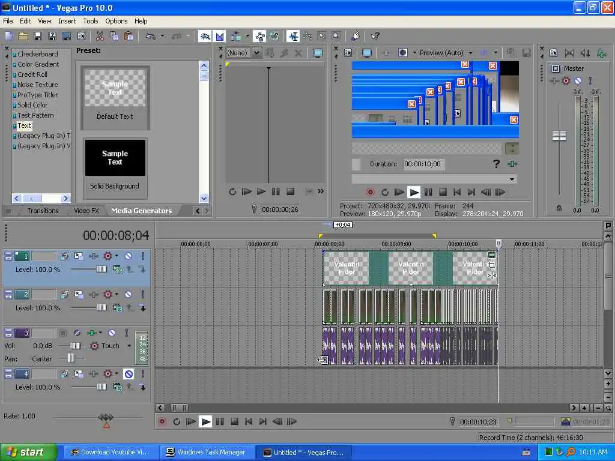This screenshot has height=461, width=615.
Task: Open the Insert menu
Action: (67, 21)
